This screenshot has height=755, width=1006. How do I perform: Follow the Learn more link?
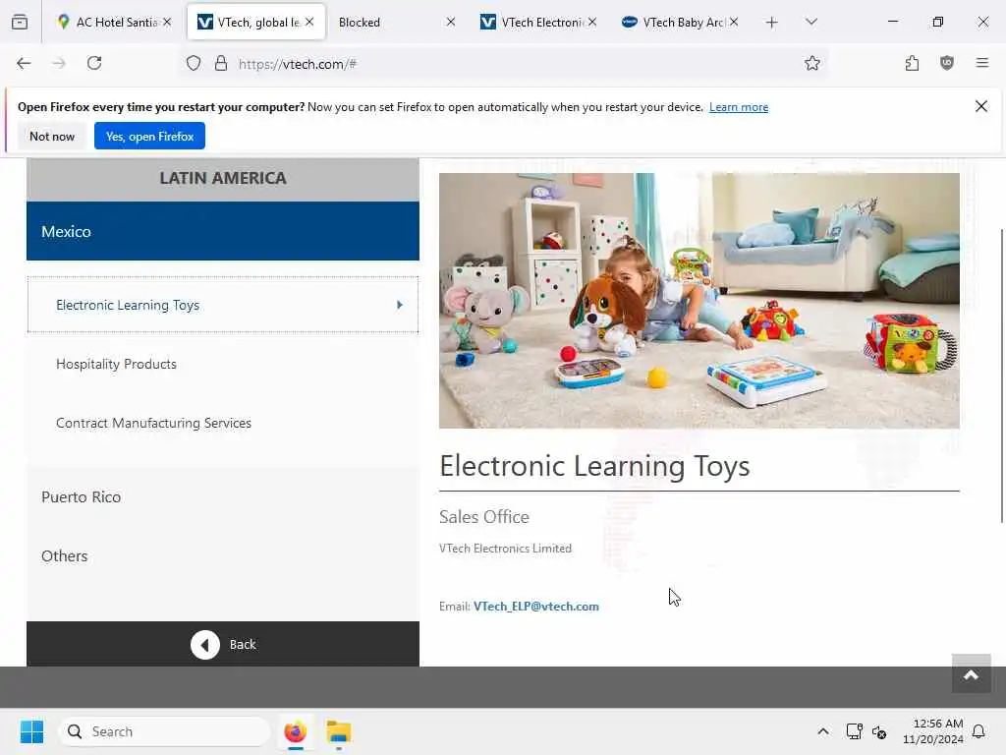click(x=739, y=107)
